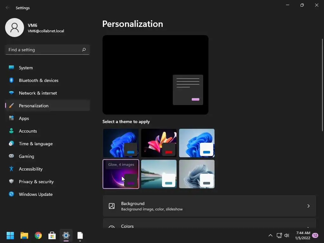This screenshot has height=243, width=324.
Task: Open Accessibility settings page
Action: pyautogui.click(x=47, y=169)
